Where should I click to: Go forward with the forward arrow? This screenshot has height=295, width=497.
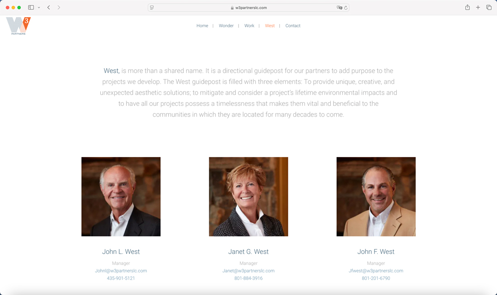coord(59,7)
